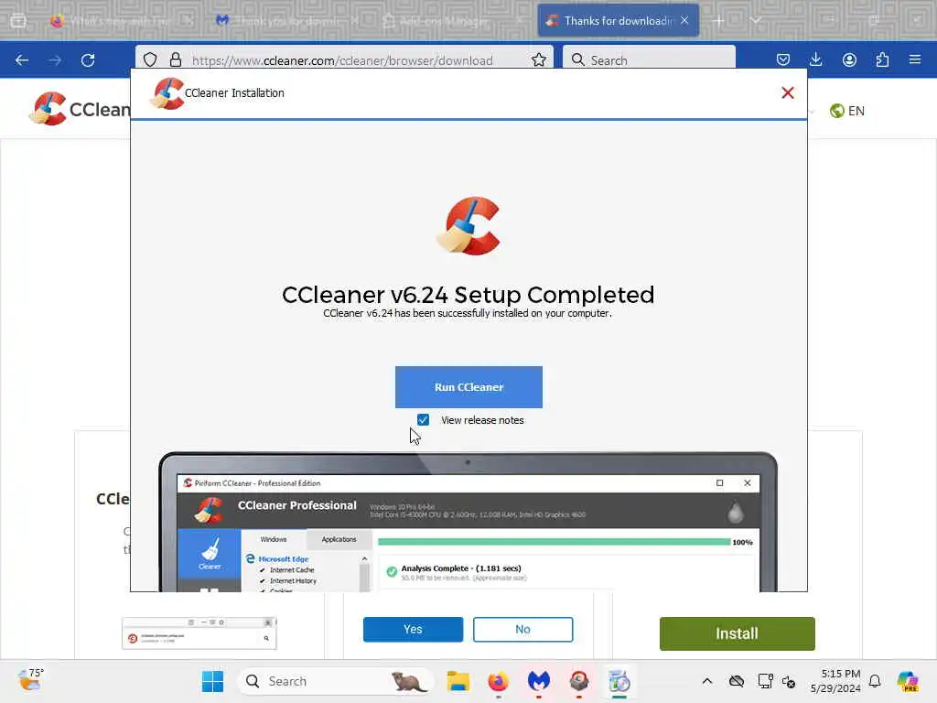Open Malwarebytes from the taskbar

point(538,681)
